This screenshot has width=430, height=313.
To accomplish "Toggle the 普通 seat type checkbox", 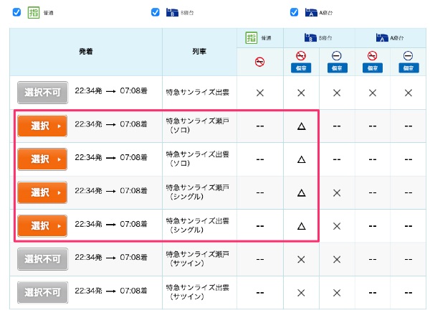I will pos(16,11).
